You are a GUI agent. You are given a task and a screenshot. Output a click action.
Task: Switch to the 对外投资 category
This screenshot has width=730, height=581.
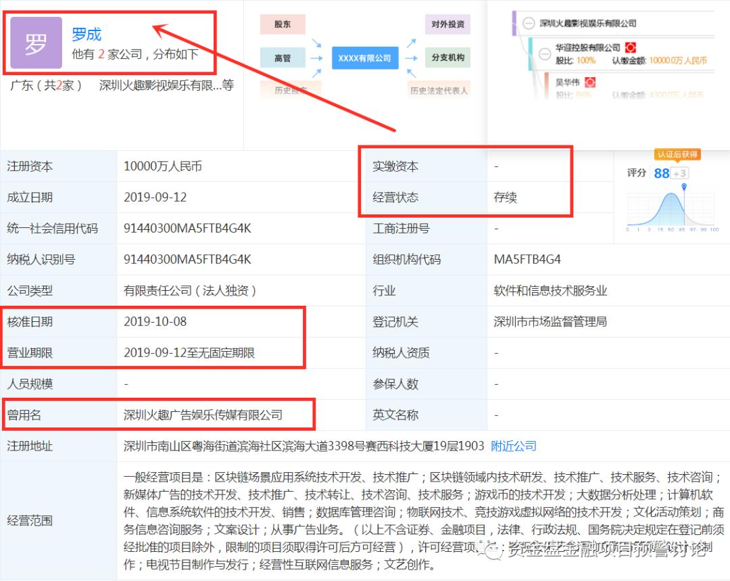pyautogui.click(x=447, y=24)
